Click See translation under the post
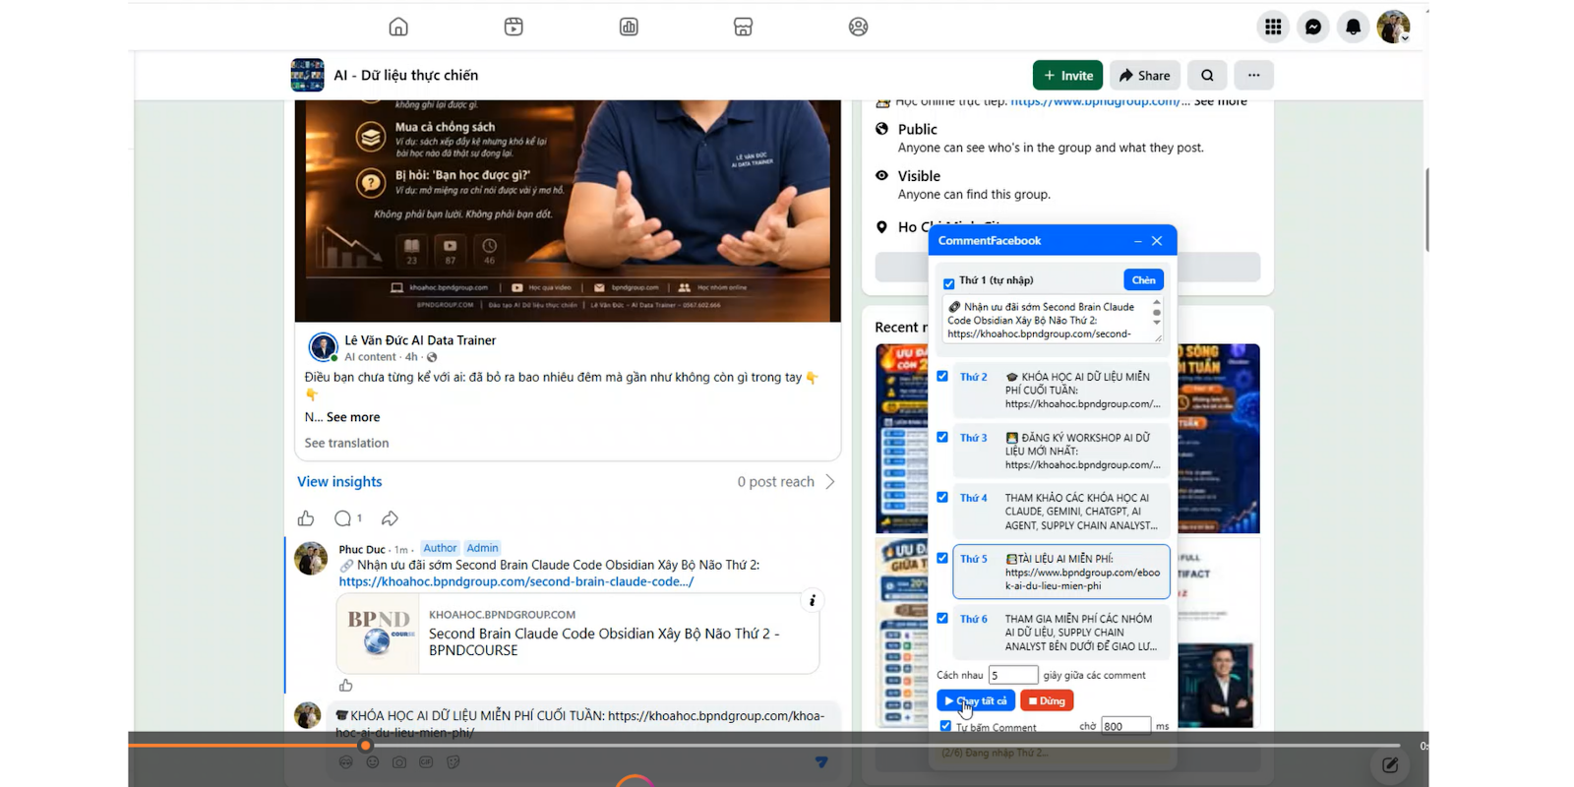This screenshot has width=1574, height=787. click(346, 443)
